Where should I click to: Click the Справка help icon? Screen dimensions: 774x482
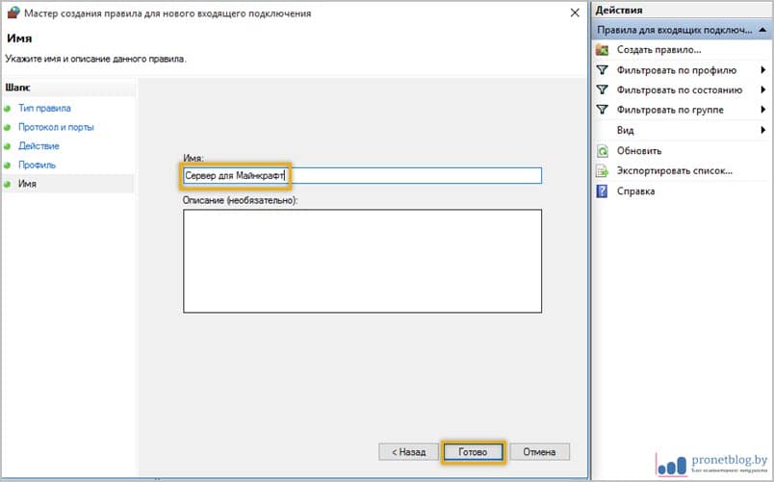point(603,191)
